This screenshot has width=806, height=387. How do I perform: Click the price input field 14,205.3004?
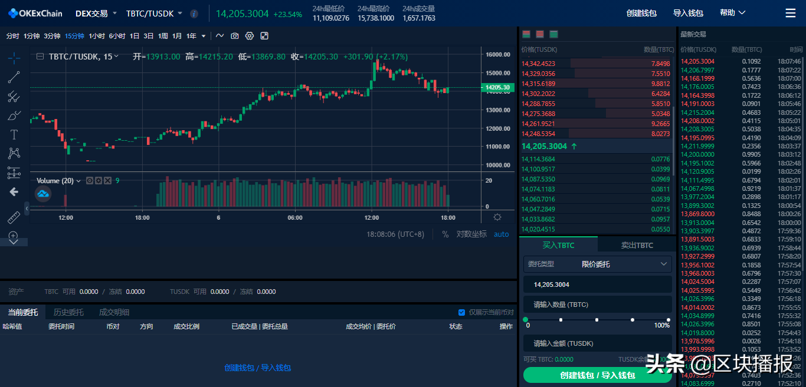point(597,285)
